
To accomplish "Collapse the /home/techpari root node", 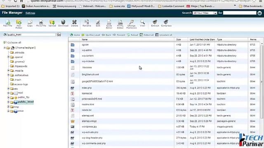I will (5, 48).
